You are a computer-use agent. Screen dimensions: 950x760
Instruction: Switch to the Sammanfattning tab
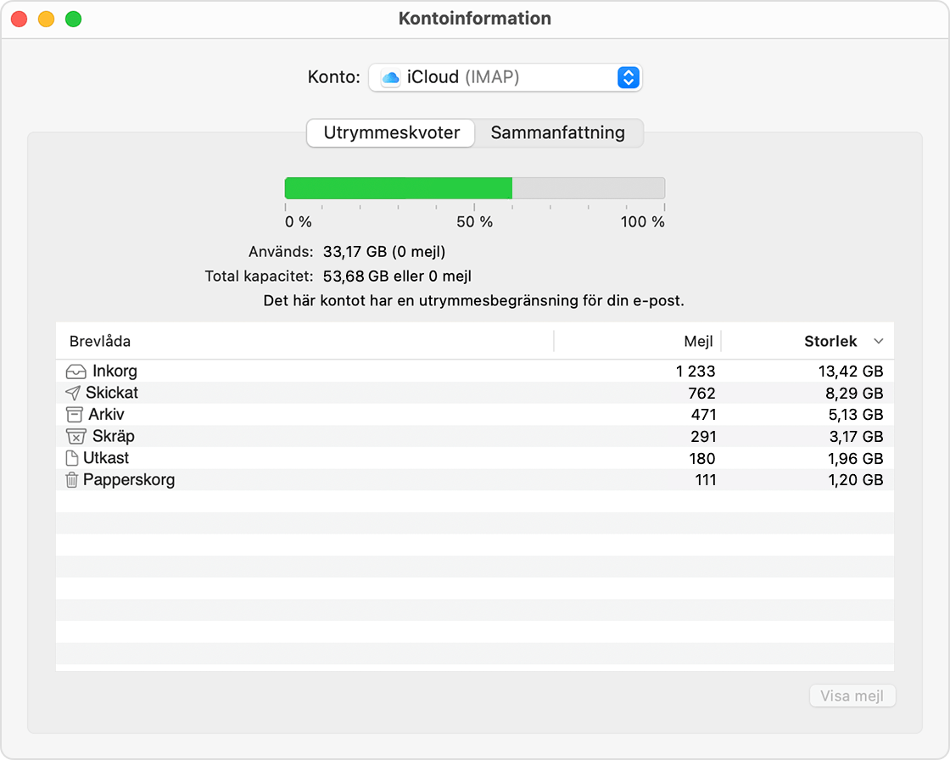(x=557, y=132)
